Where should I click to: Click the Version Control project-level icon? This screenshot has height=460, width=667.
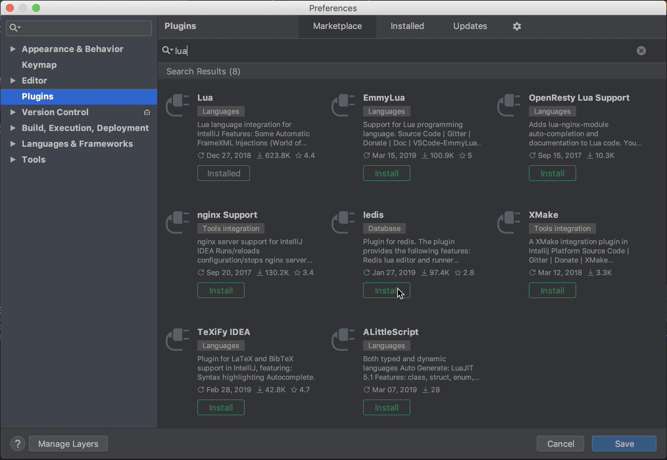pos(147,113)
